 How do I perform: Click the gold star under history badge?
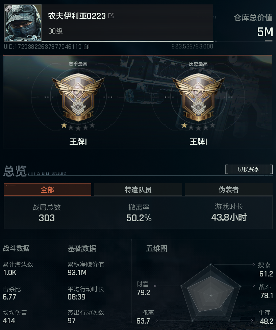184,126
